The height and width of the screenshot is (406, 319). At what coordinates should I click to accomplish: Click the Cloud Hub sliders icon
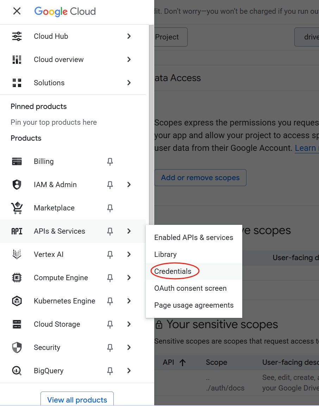click(x=17, y=36)
